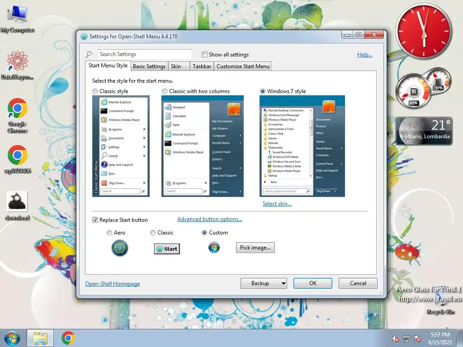Screen dimensions: 463x347
Task: Click the Pick image... button
Action: [255, 248]
